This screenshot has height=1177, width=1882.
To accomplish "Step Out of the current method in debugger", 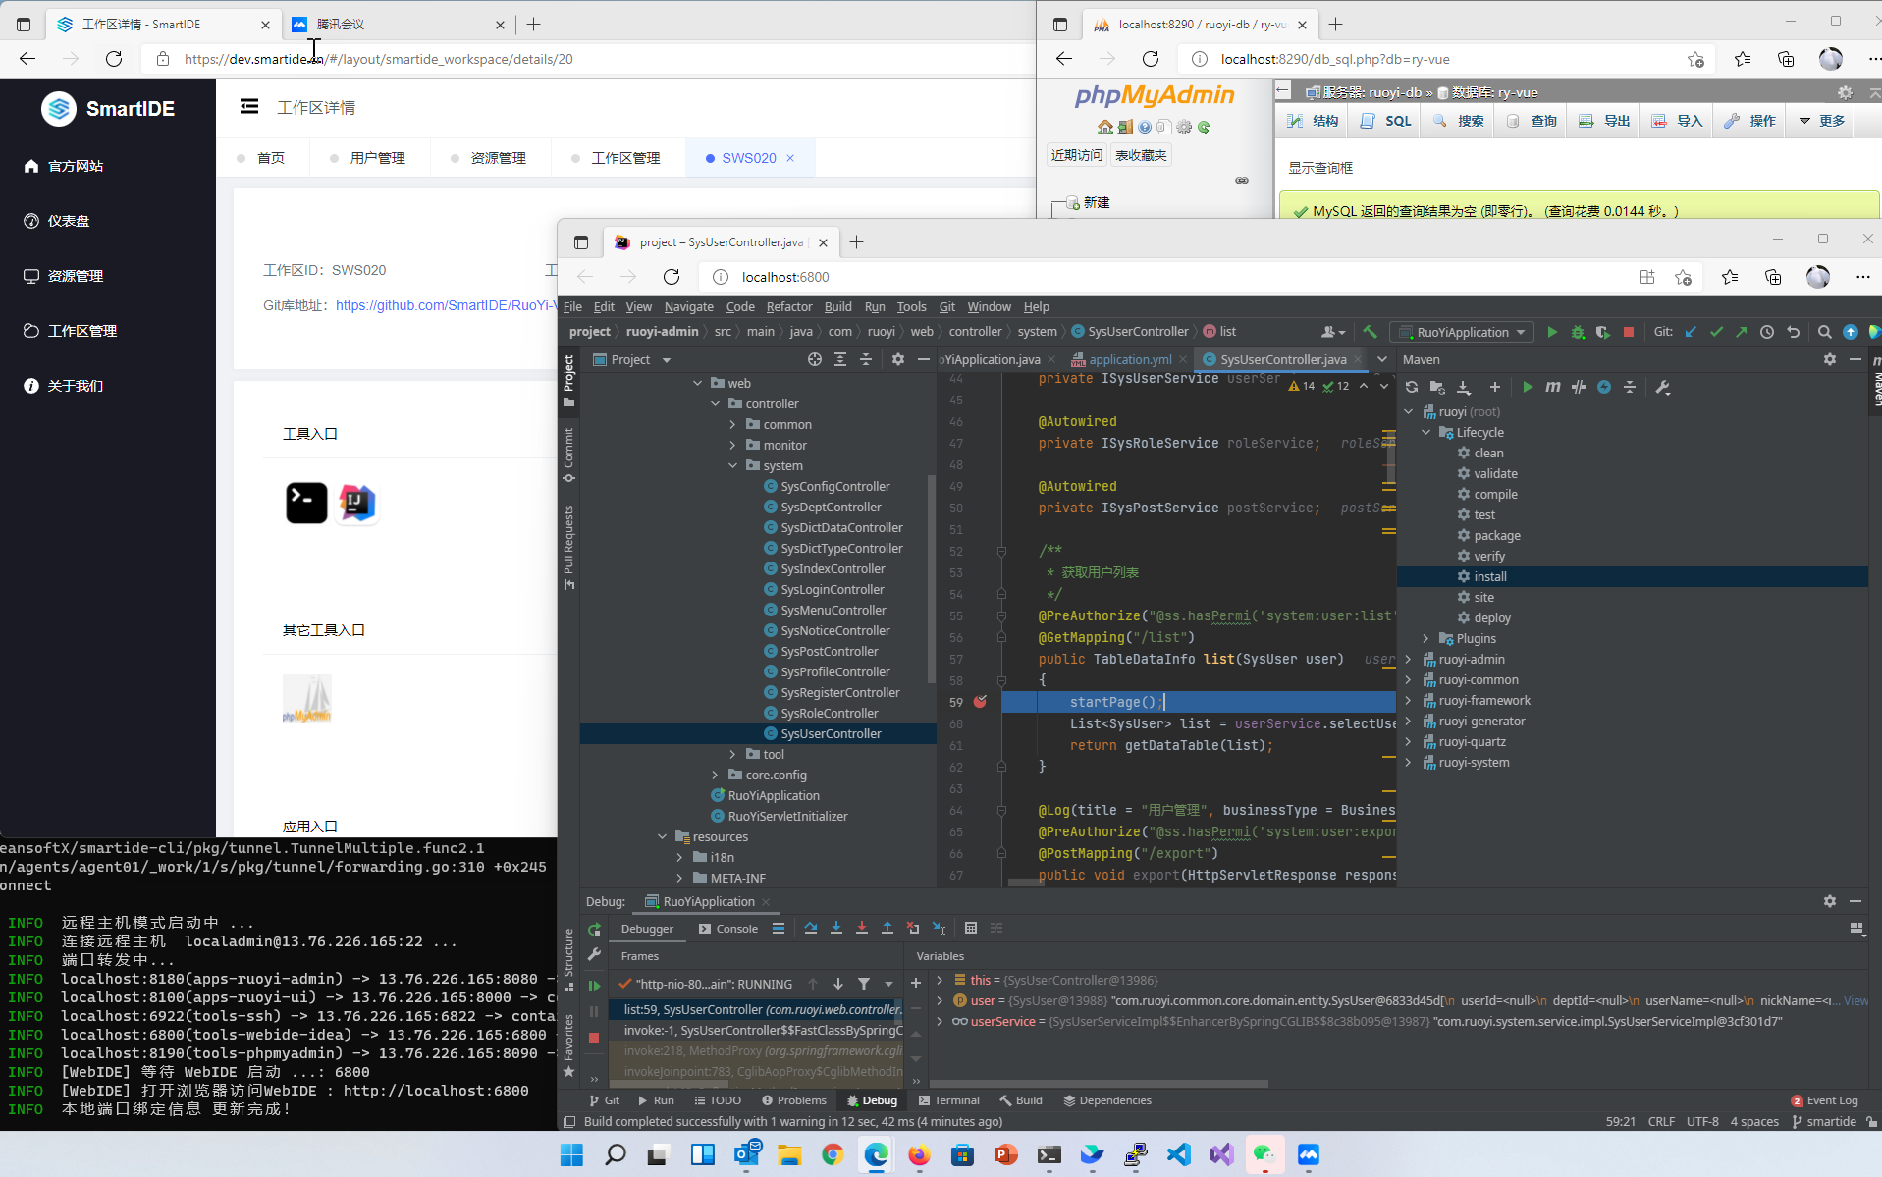I will [x=887, y=928].
